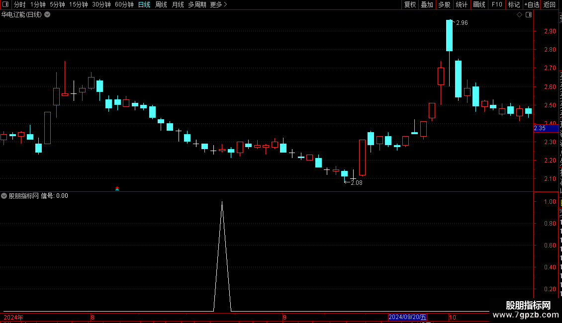Click the signal spike peak in indicator pane
The width and height of the screenshot is (562, 323).
222,203
